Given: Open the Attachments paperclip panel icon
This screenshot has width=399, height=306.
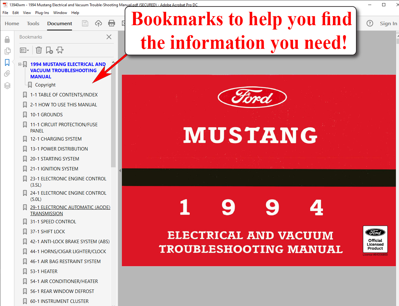Looking at the screenshot, I should coord(7,74).
